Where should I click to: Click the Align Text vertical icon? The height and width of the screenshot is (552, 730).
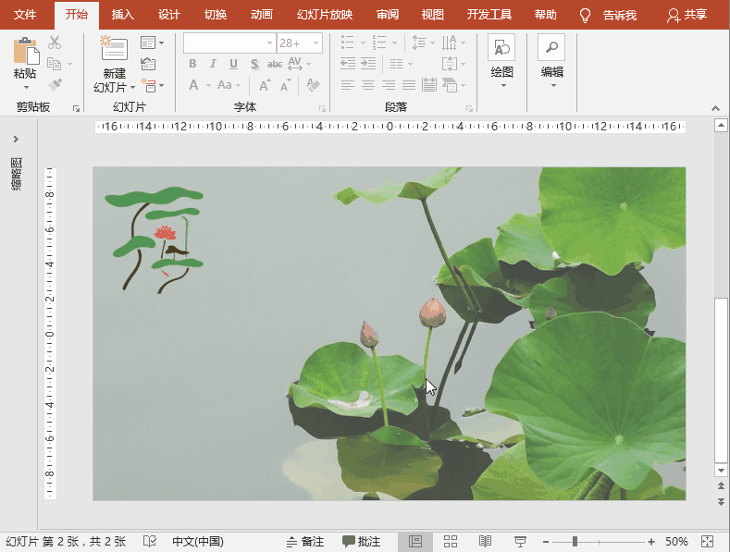click(x=450, y=64)
